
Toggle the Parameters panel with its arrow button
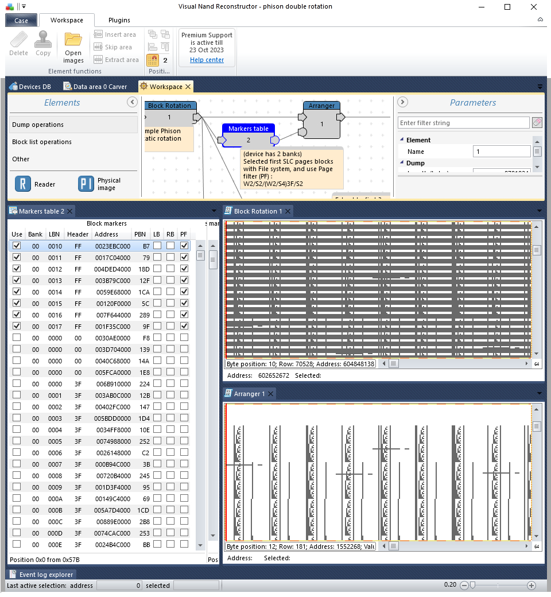point(402,102)
